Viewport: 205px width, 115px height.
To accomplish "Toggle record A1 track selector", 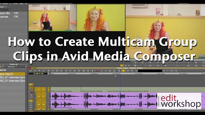I will [x=43, y=96].
